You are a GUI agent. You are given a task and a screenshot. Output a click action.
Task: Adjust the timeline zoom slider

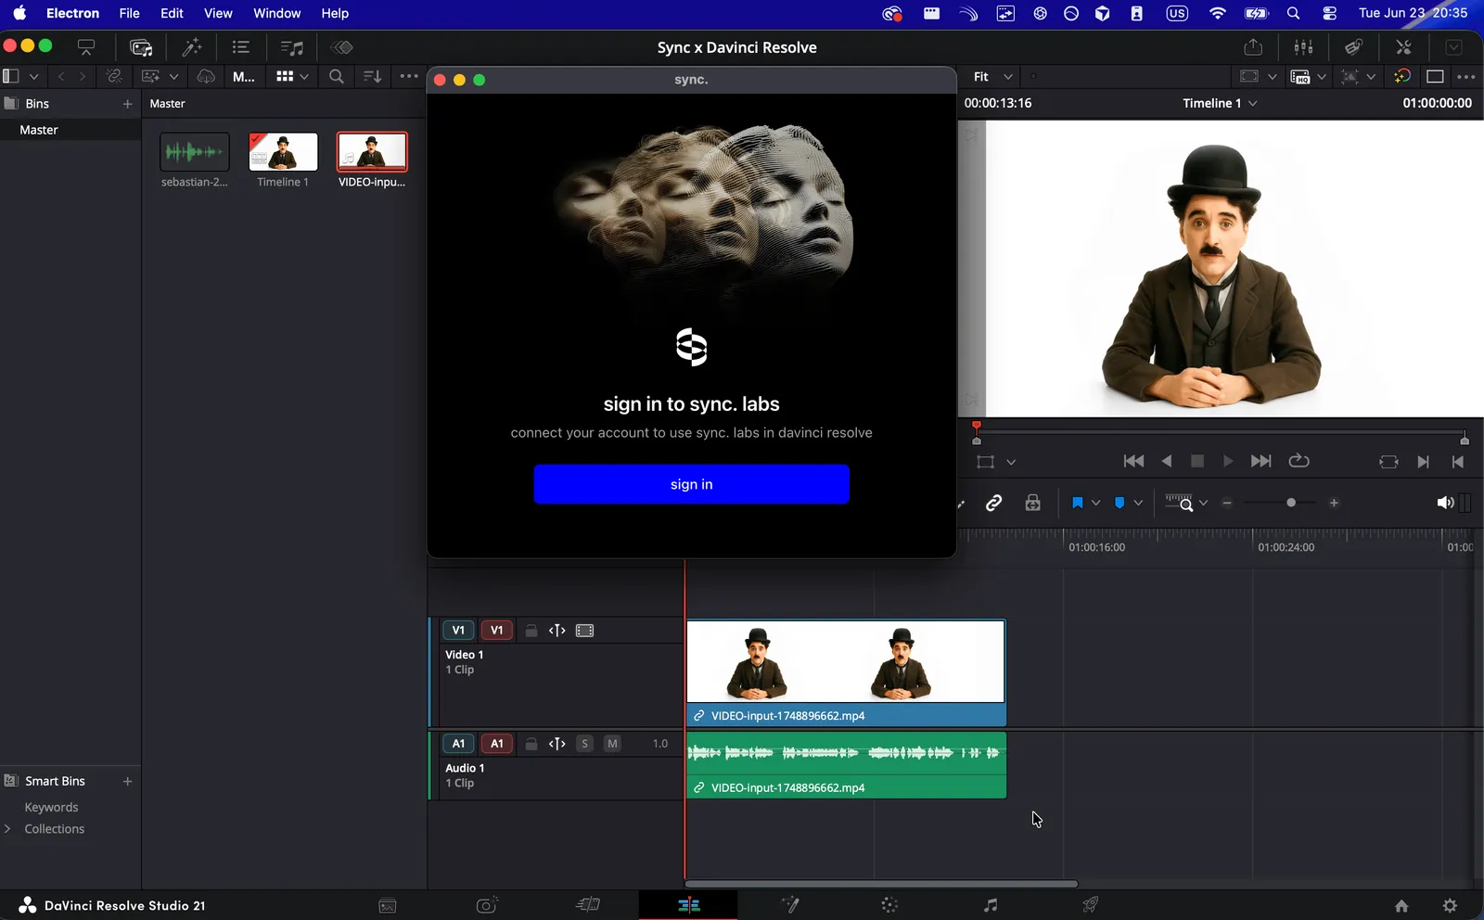[1281, 503]
